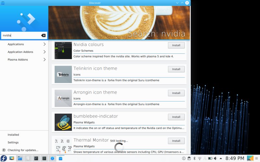Install bumblebee-indicator
The height and width of the screenshot is (162, 260).
[176, 117]
